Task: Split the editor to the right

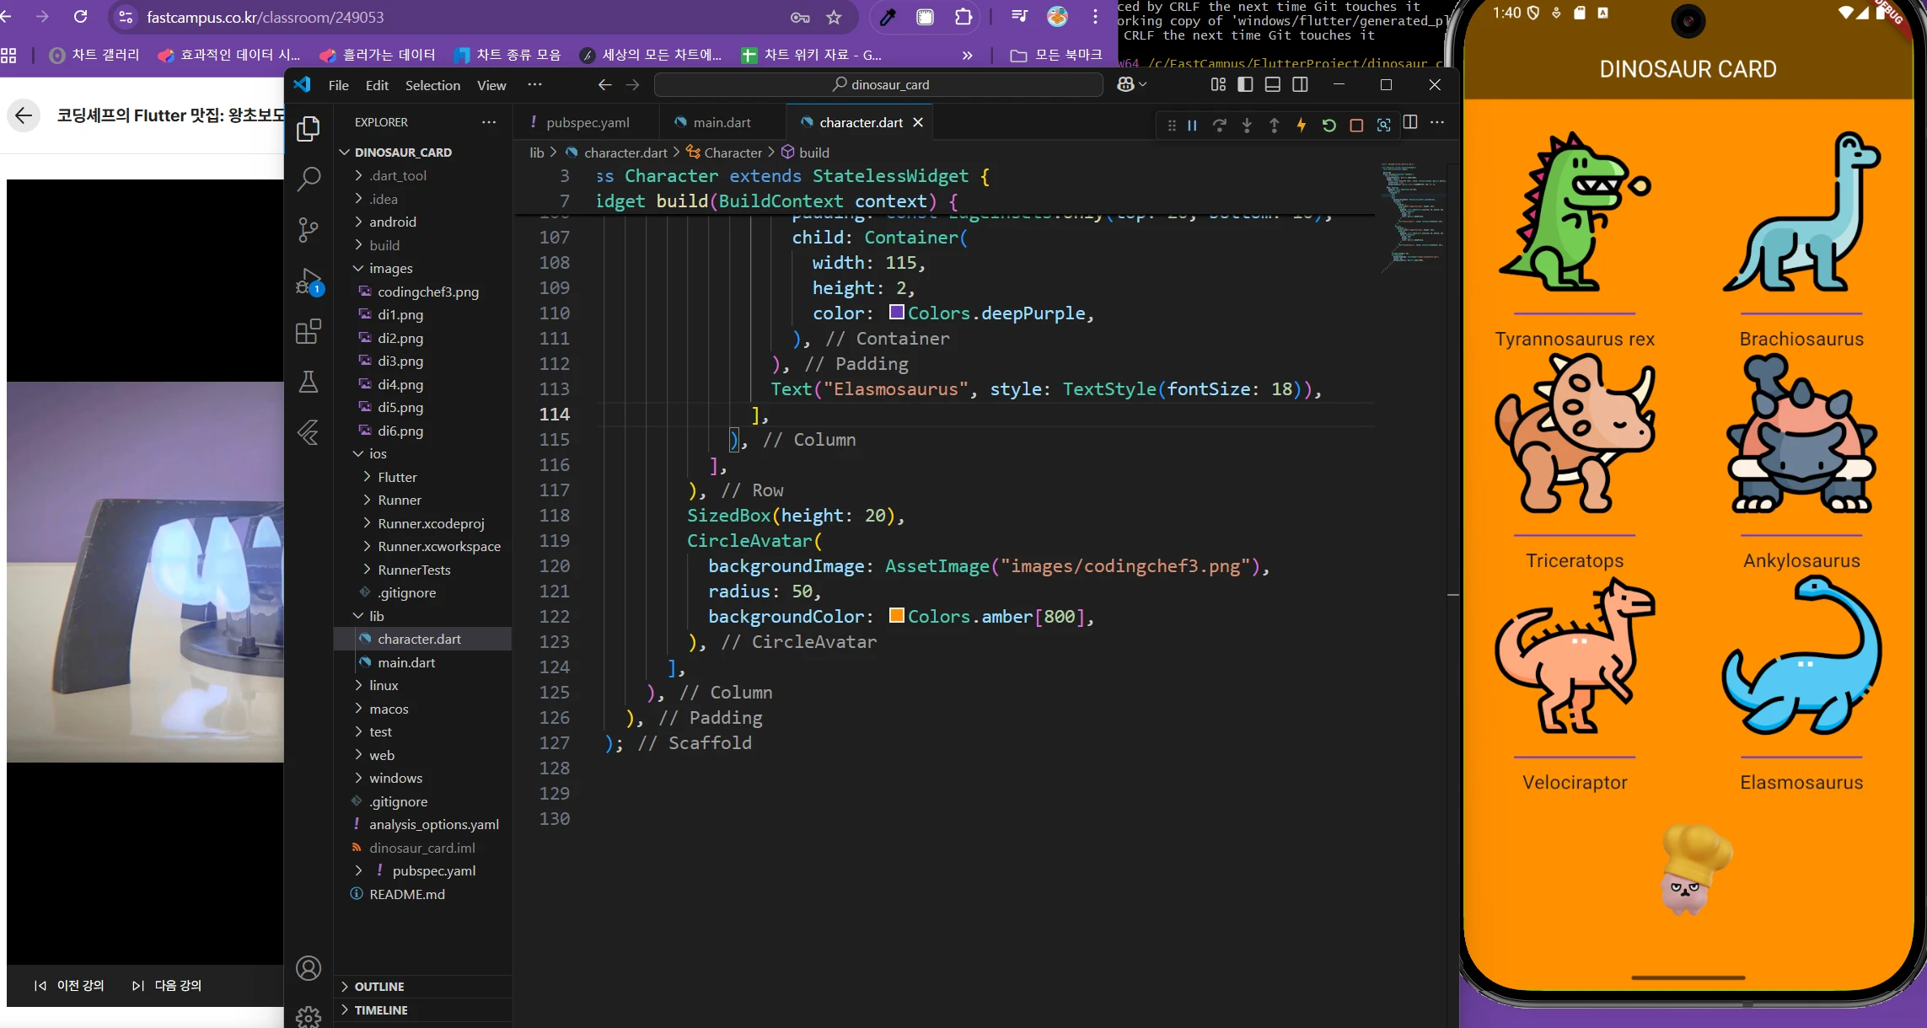Action: (x=1410, y=122)
